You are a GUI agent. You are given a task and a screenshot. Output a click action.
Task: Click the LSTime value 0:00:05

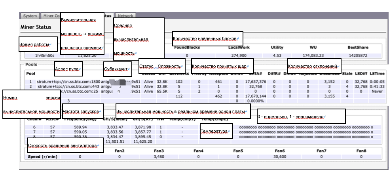click(377, 82)
